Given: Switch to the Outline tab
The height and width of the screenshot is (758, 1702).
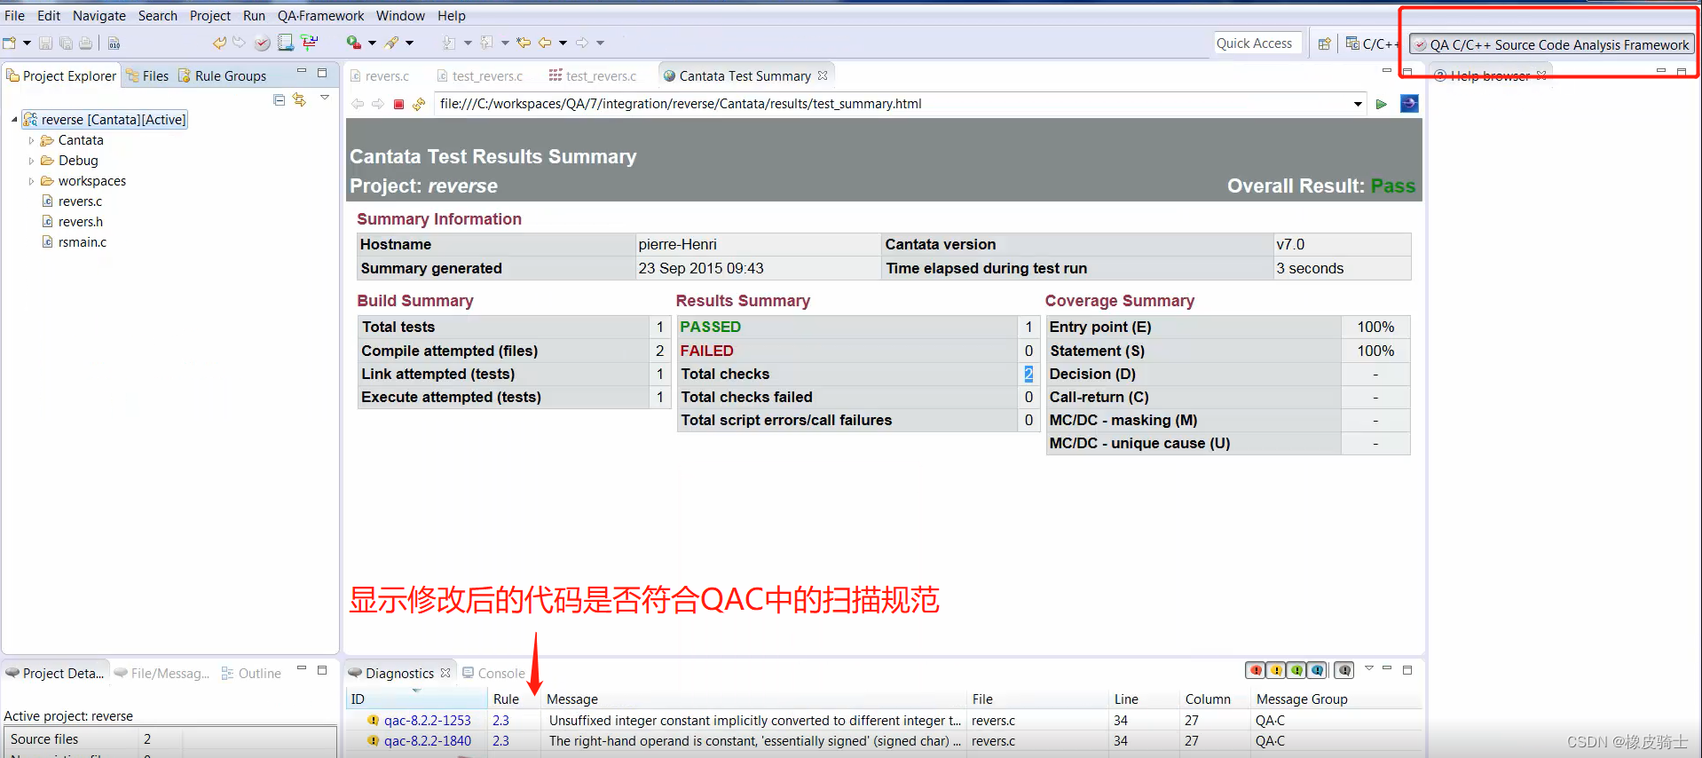Looking at the screenshot, I should 251,673.
